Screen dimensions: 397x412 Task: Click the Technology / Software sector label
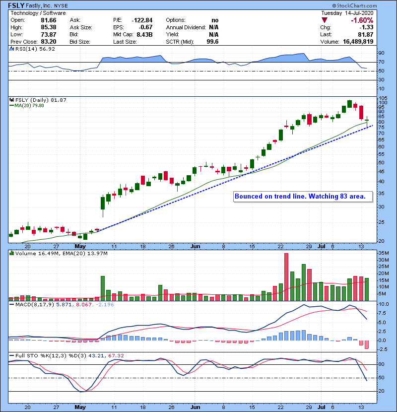(38, 13)
